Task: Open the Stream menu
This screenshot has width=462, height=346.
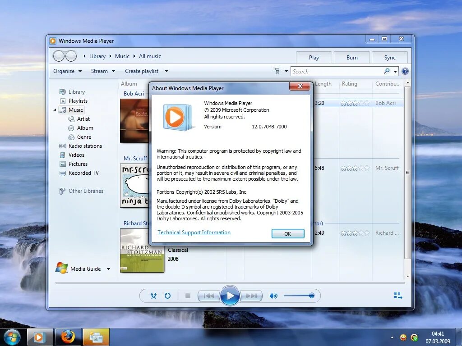Action: click(x=103, y=71)
